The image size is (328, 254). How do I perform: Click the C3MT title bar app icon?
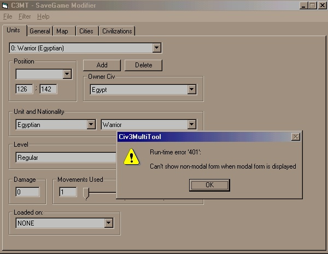[5, 5]
